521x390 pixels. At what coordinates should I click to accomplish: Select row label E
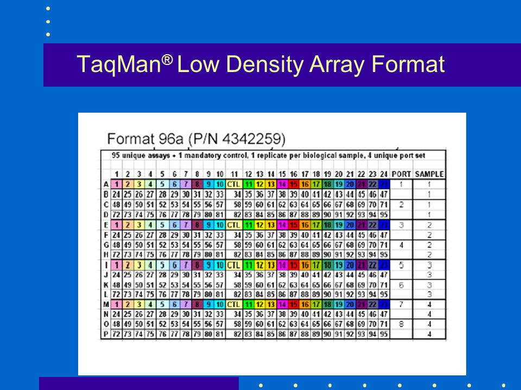coord(106,225)
